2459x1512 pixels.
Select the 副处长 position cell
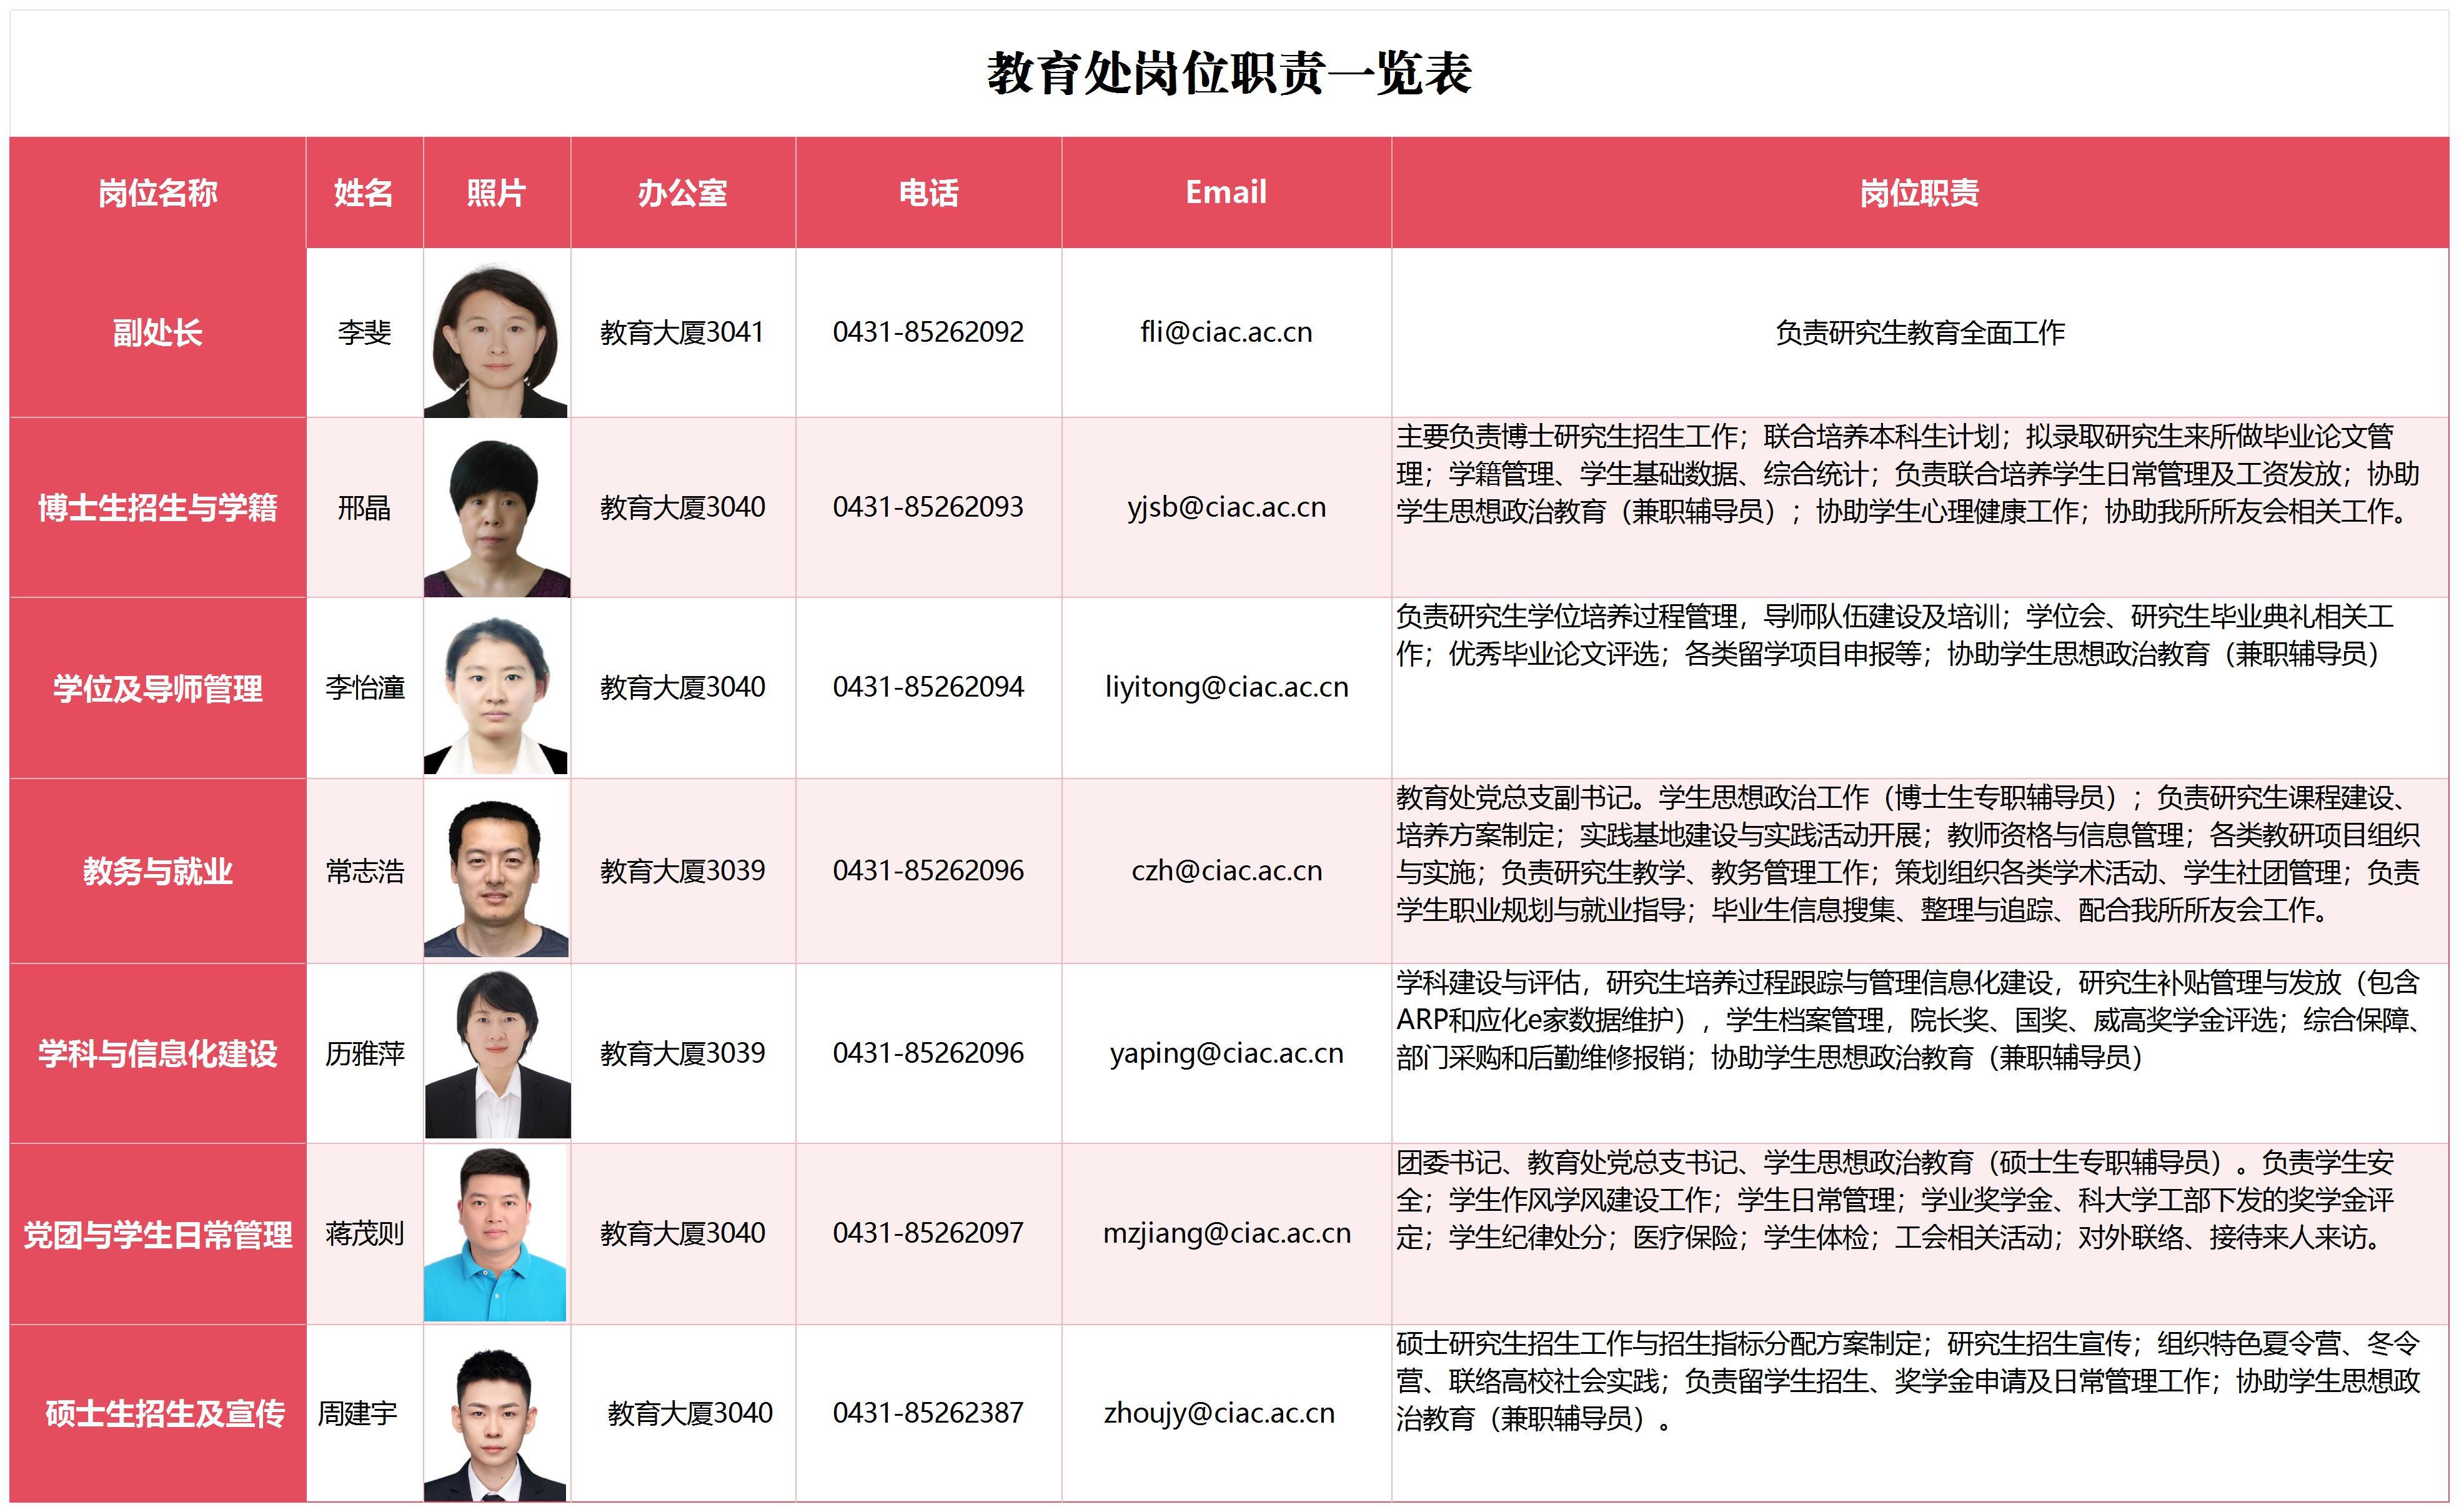(157, 332)
